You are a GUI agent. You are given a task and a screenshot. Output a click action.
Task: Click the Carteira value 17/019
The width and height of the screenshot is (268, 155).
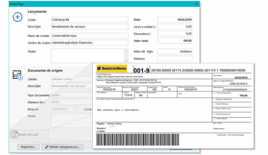coord(128,95)
